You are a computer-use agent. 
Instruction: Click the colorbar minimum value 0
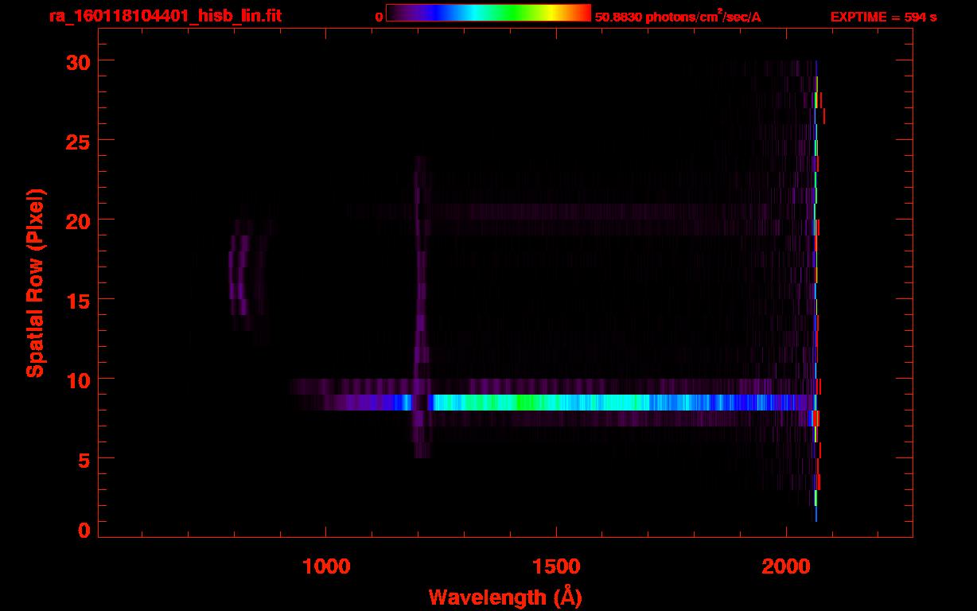point(379,17)
